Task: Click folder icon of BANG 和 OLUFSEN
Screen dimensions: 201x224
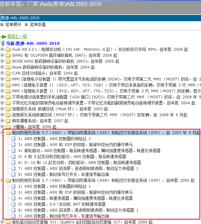Action: tap(8, 55)
